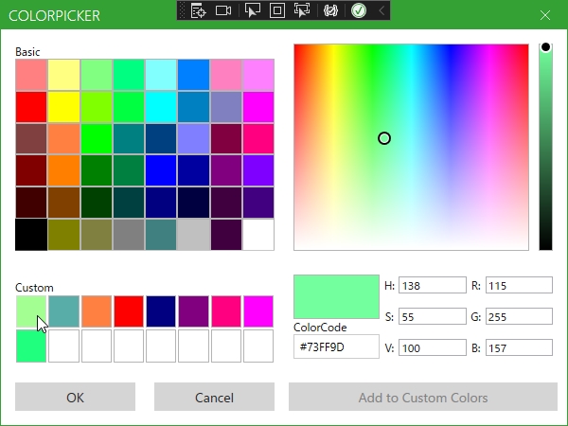Click the Cancel button
Image resolution: width=568 pixels, height=426 pixels.
pos(214,397)
